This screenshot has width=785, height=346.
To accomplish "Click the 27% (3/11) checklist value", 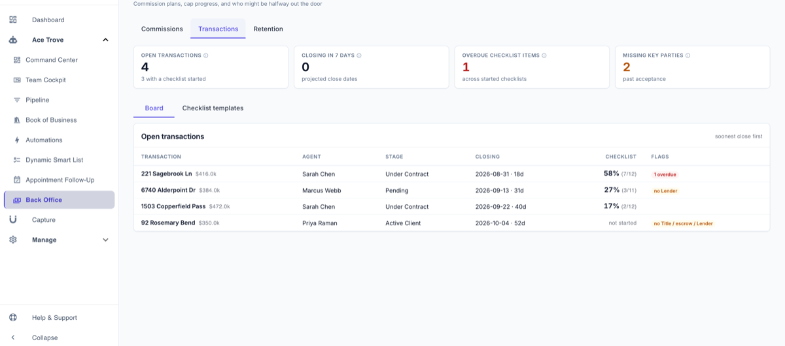I will 620,190.
